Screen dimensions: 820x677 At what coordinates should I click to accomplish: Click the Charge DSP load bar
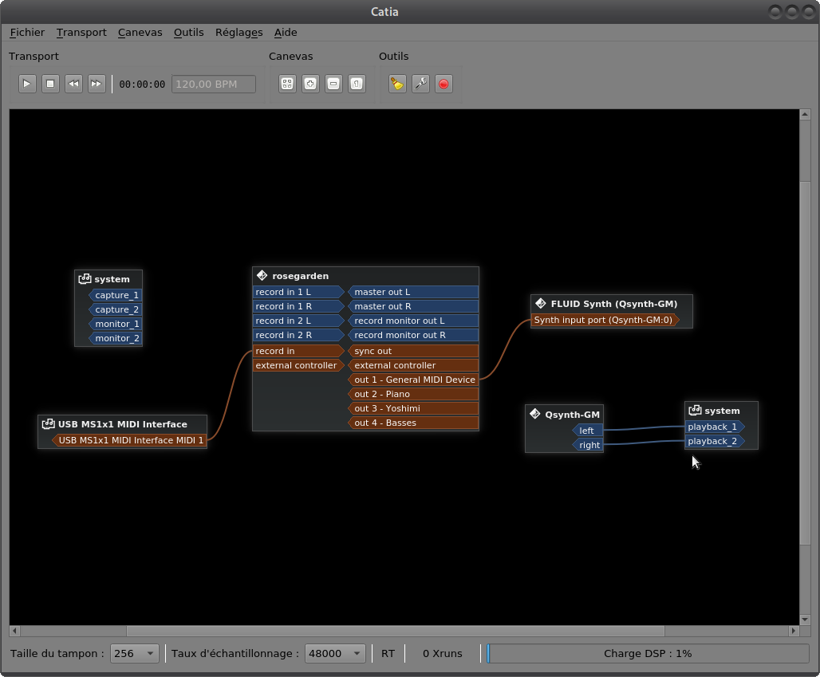coord(647,653)
